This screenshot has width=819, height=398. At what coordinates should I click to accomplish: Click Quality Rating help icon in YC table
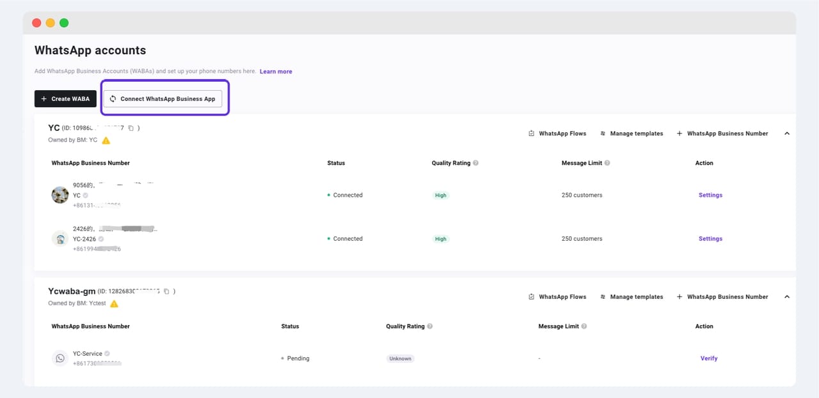click(x=475, y=163)
